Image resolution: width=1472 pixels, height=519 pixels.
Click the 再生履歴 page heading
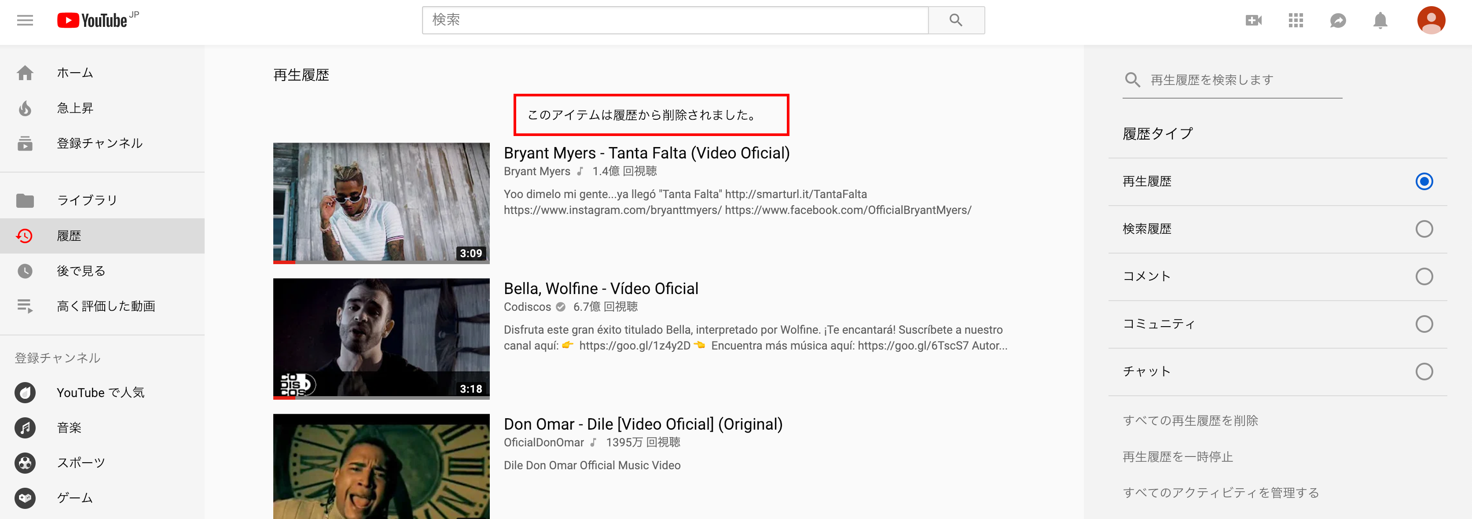point(301,75)
